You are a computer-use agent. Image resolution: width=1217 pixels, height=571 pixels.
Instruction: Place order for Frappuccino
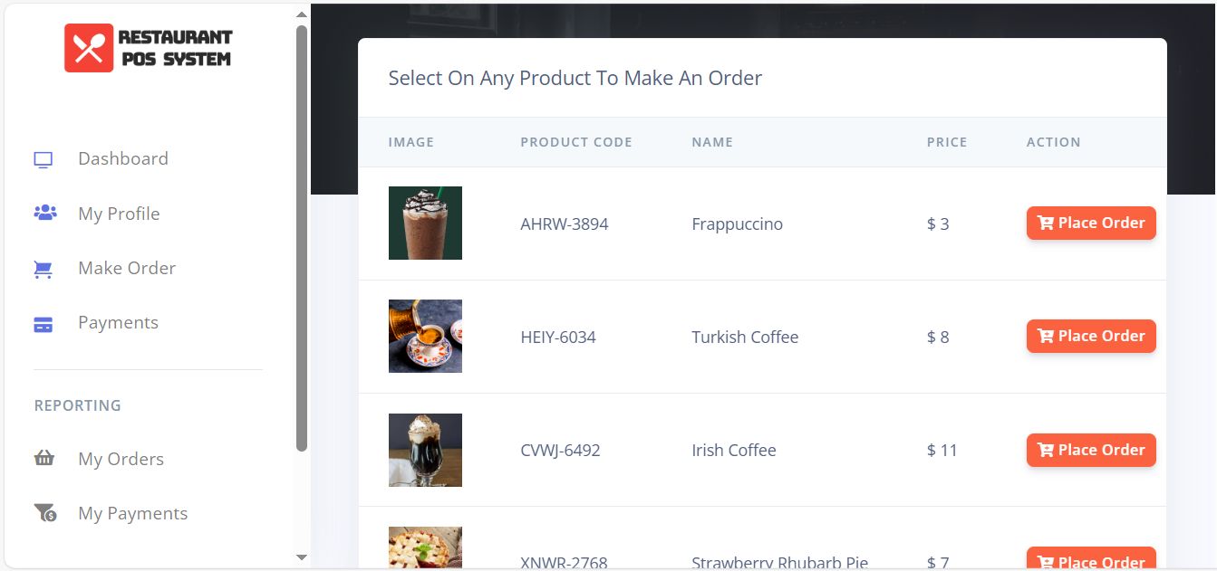tap(1090, 223)
